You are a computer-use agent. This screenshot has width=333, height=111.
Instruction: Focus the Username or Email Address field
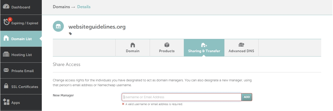181,97
